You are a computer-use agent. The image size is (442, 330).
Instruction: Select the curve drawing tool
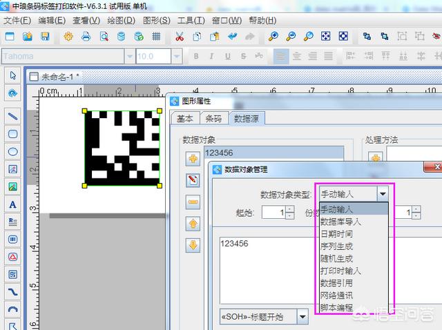pos(12,291)
